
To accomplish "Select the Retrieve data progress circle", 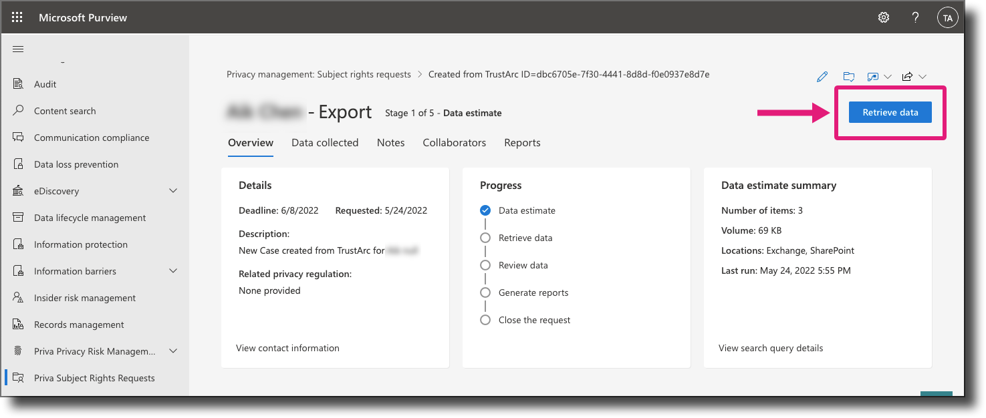I will pyautogui.click(x=485, y=238).
